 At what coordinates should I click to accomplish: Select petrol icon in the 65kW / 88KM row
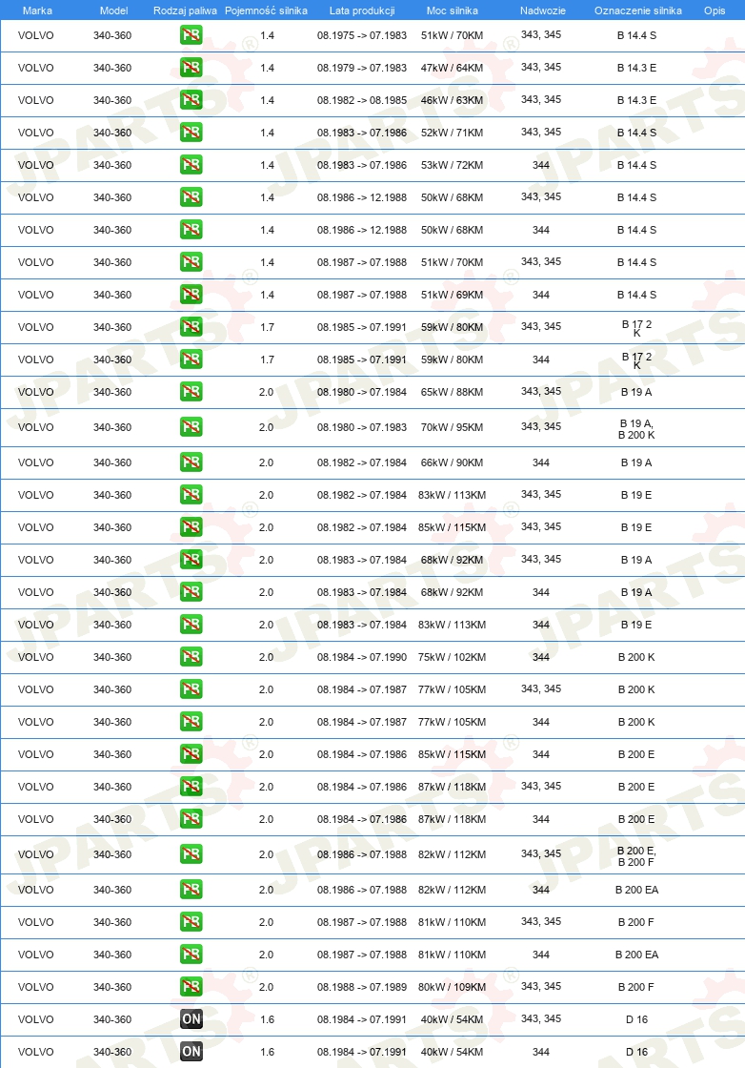pos(191,392)
